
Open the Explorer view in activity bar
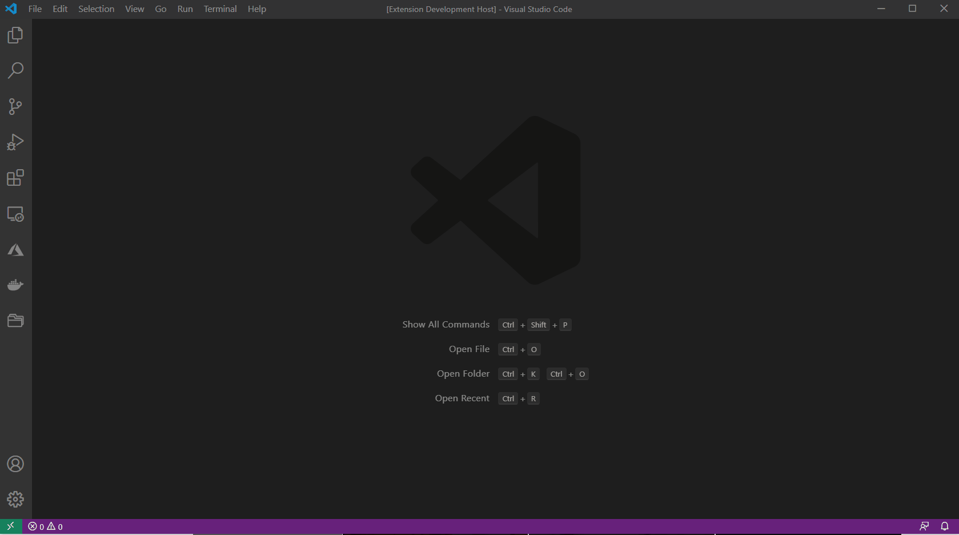coord(15,35)
